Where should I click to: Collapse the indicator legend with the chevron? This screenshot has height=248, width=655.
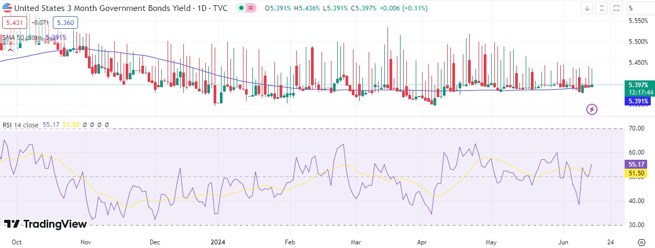10,50
